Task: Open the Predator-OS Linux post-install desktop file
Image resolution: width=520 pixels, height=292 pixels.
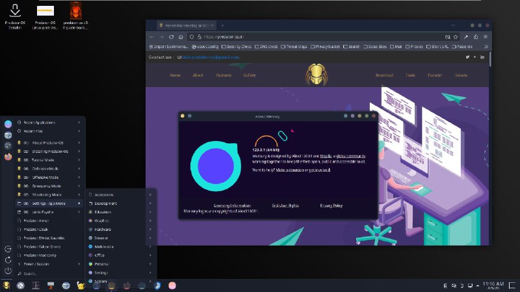Action: tap(45, 16)
